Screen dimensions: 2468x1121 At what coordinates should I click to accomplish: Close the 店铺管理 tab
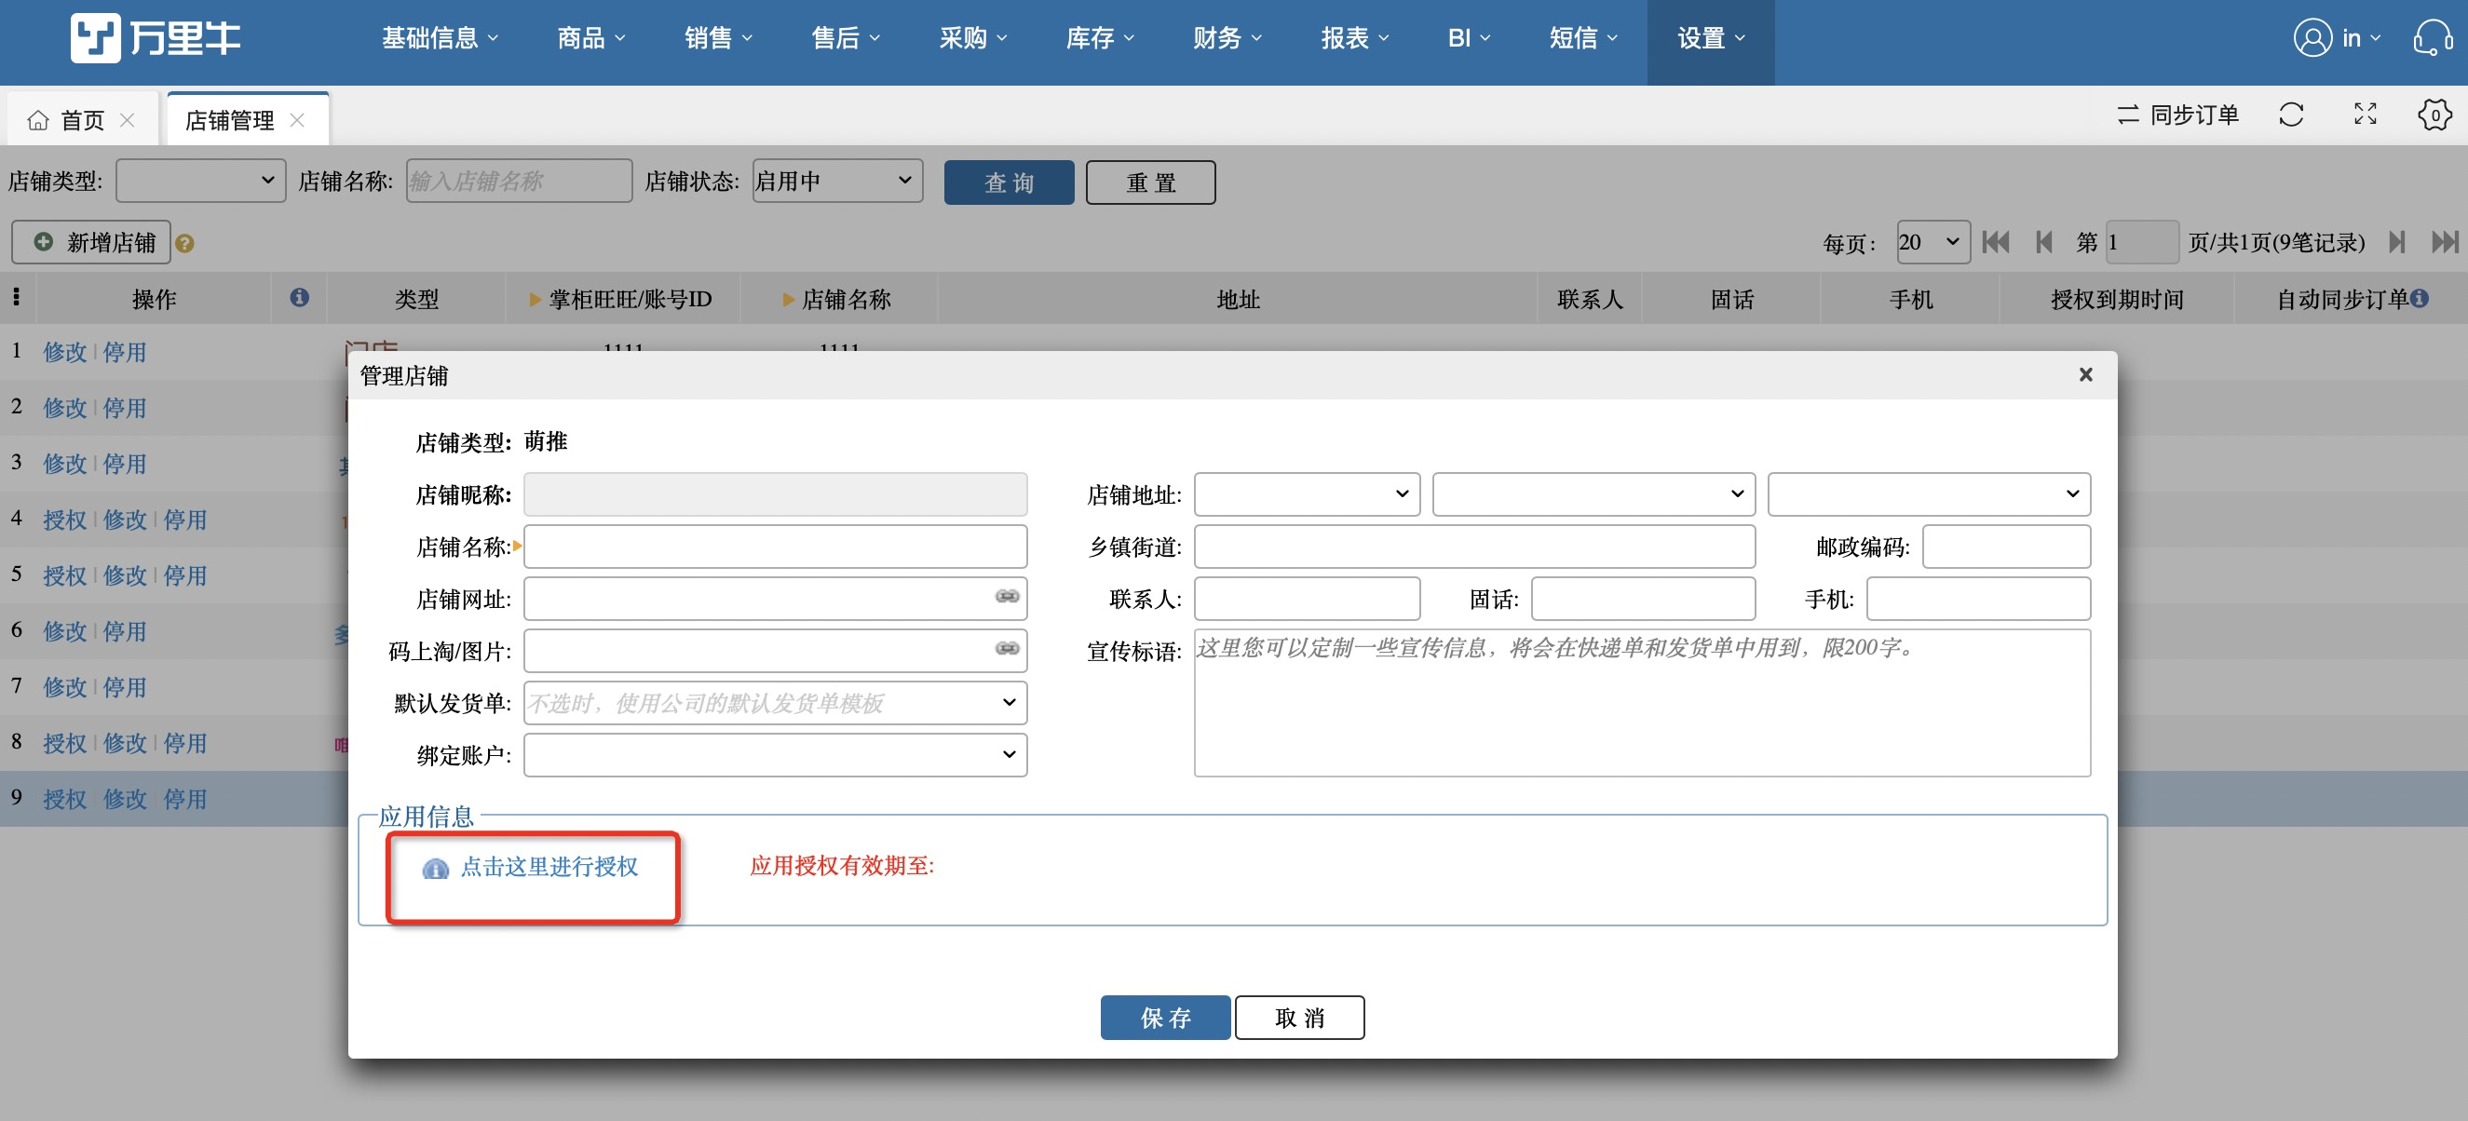point(297,121)
